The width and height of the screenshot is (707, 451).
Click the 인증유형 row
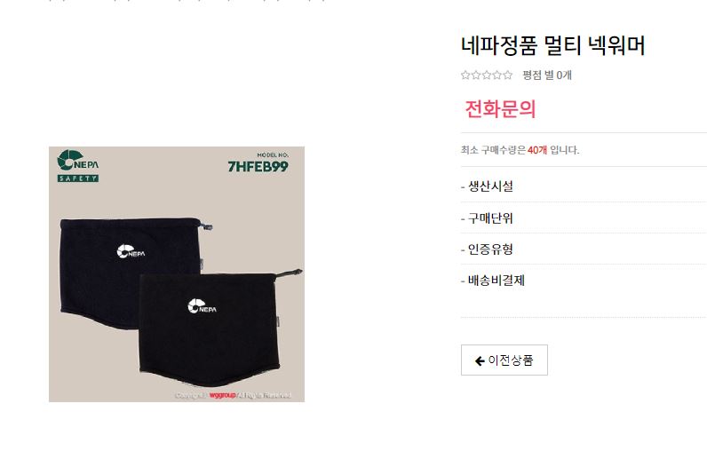pyautogui.click(x=584, y=249)
